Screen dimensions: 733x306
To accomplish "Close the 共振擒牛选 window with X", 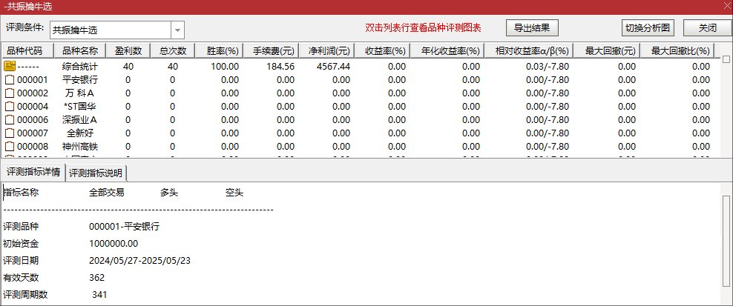I will pos(725,6).
